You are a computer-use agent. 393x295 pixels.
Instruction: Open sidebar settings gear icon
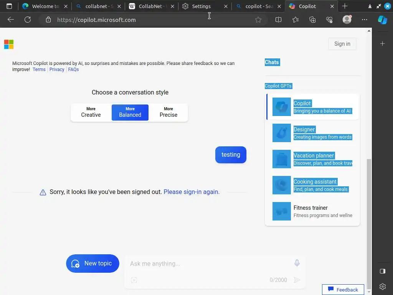383,286
